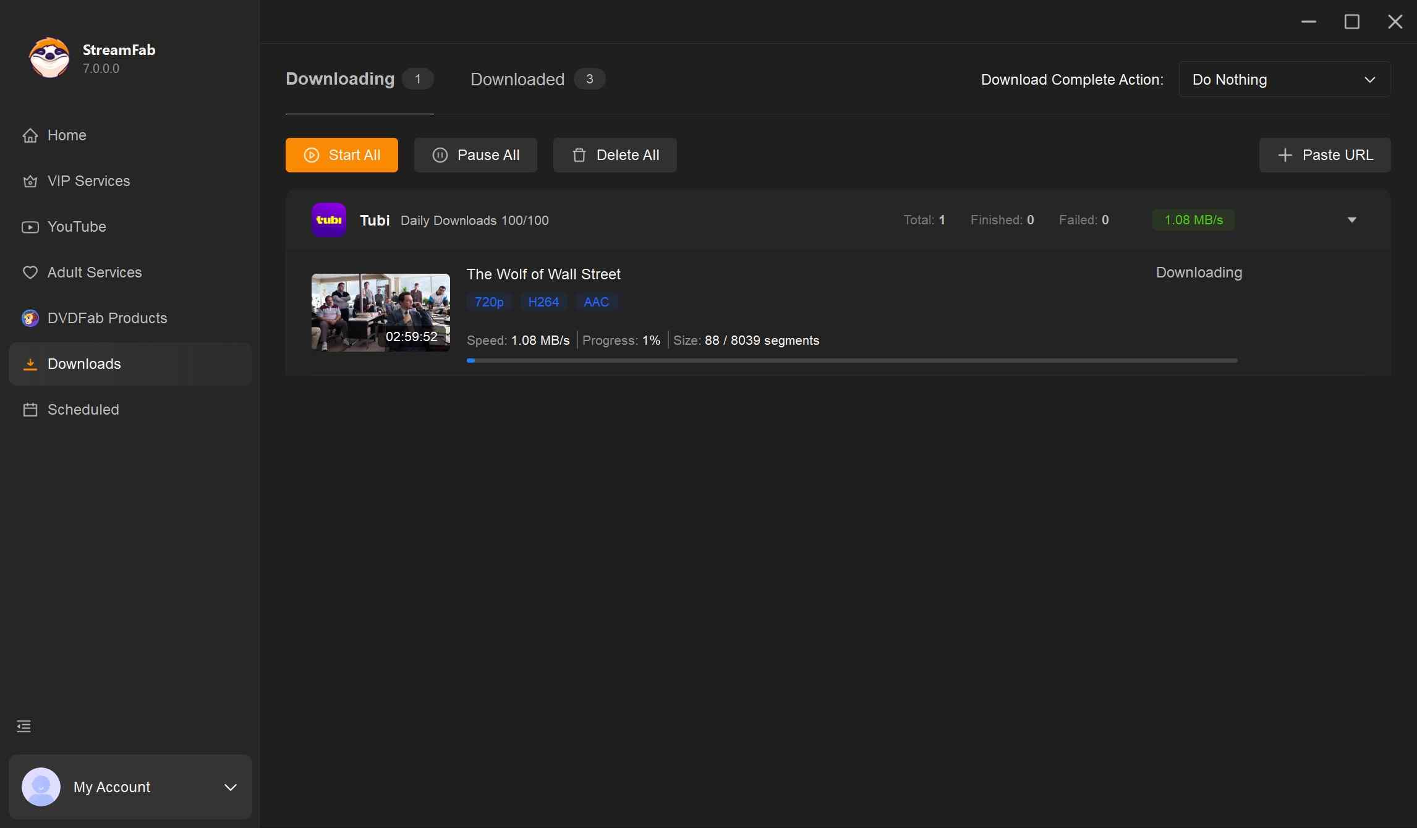Collapse the sidebar via the bottom icon
The width and height of the screenshot is (1417, 828).
23,726
